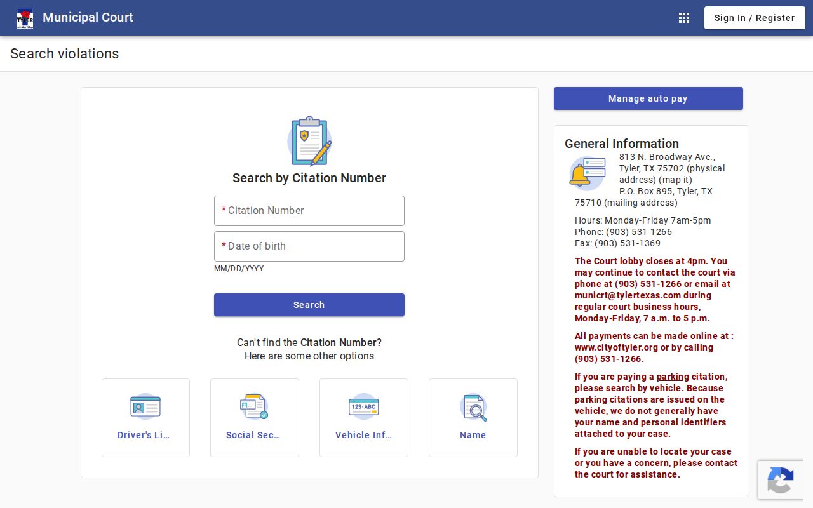The image size is (813, 508).
Task: Click the citation clipboard icon
Action: [309, 141]
